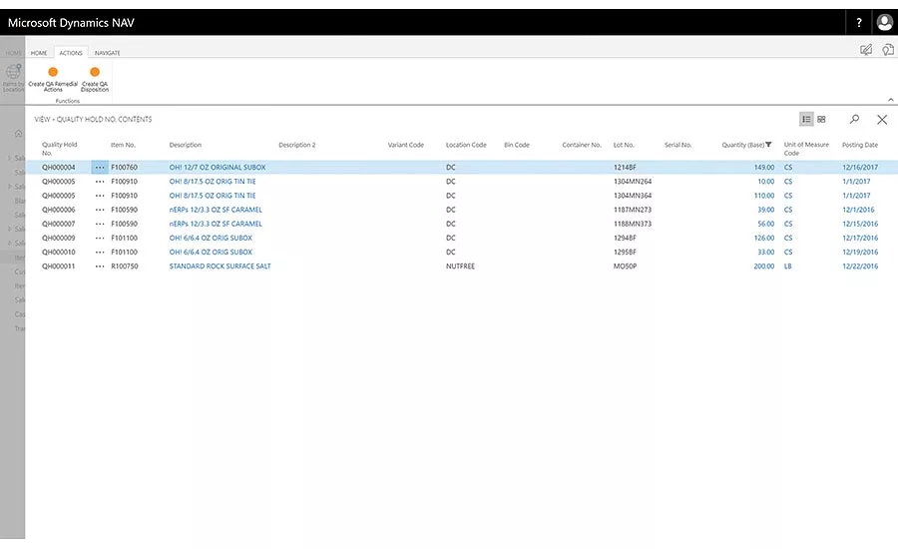Open the user account avatar icon

coord(884,23)
